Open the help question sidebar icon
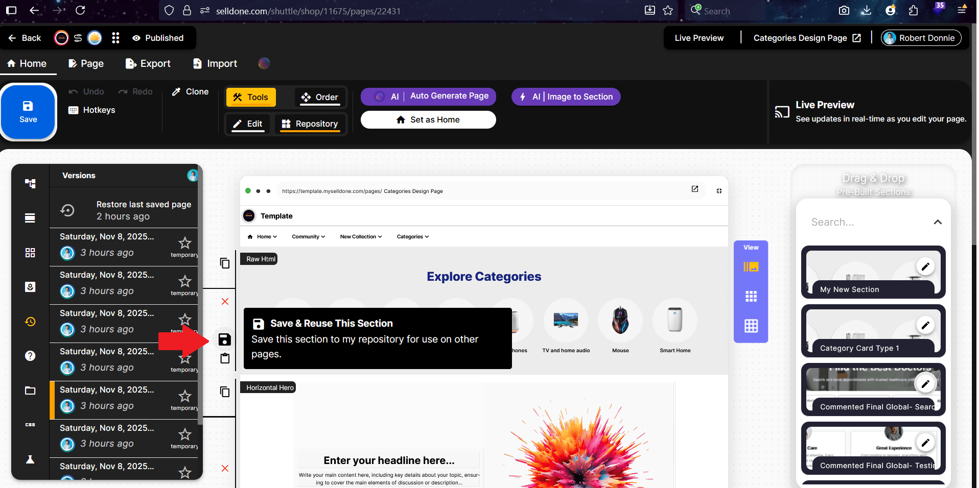The width and height of the screenshot is (979, 488). (30, 356)
